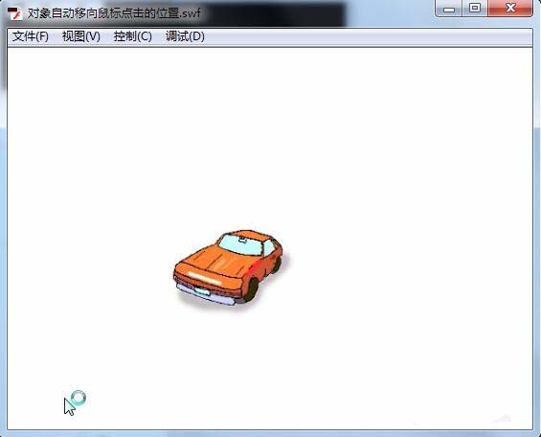Close the swf player window

click(x=510, y=9)
